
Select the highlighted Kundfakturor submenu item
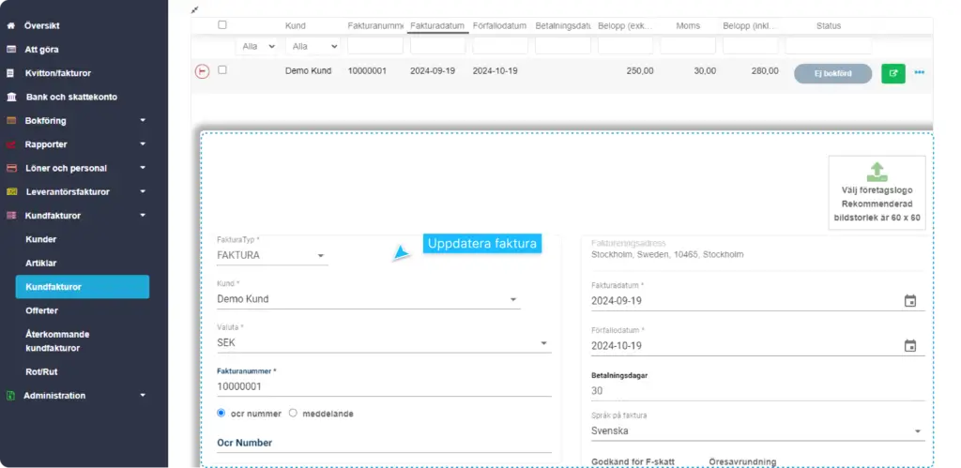pyautogui.click(x=83, y=287)
